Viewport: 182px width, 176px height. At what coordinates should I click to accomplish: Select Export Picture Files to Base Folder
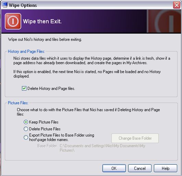click(26, 138)
